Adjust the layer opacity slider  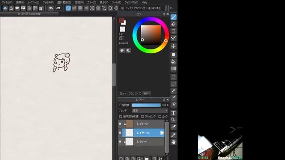146,105
